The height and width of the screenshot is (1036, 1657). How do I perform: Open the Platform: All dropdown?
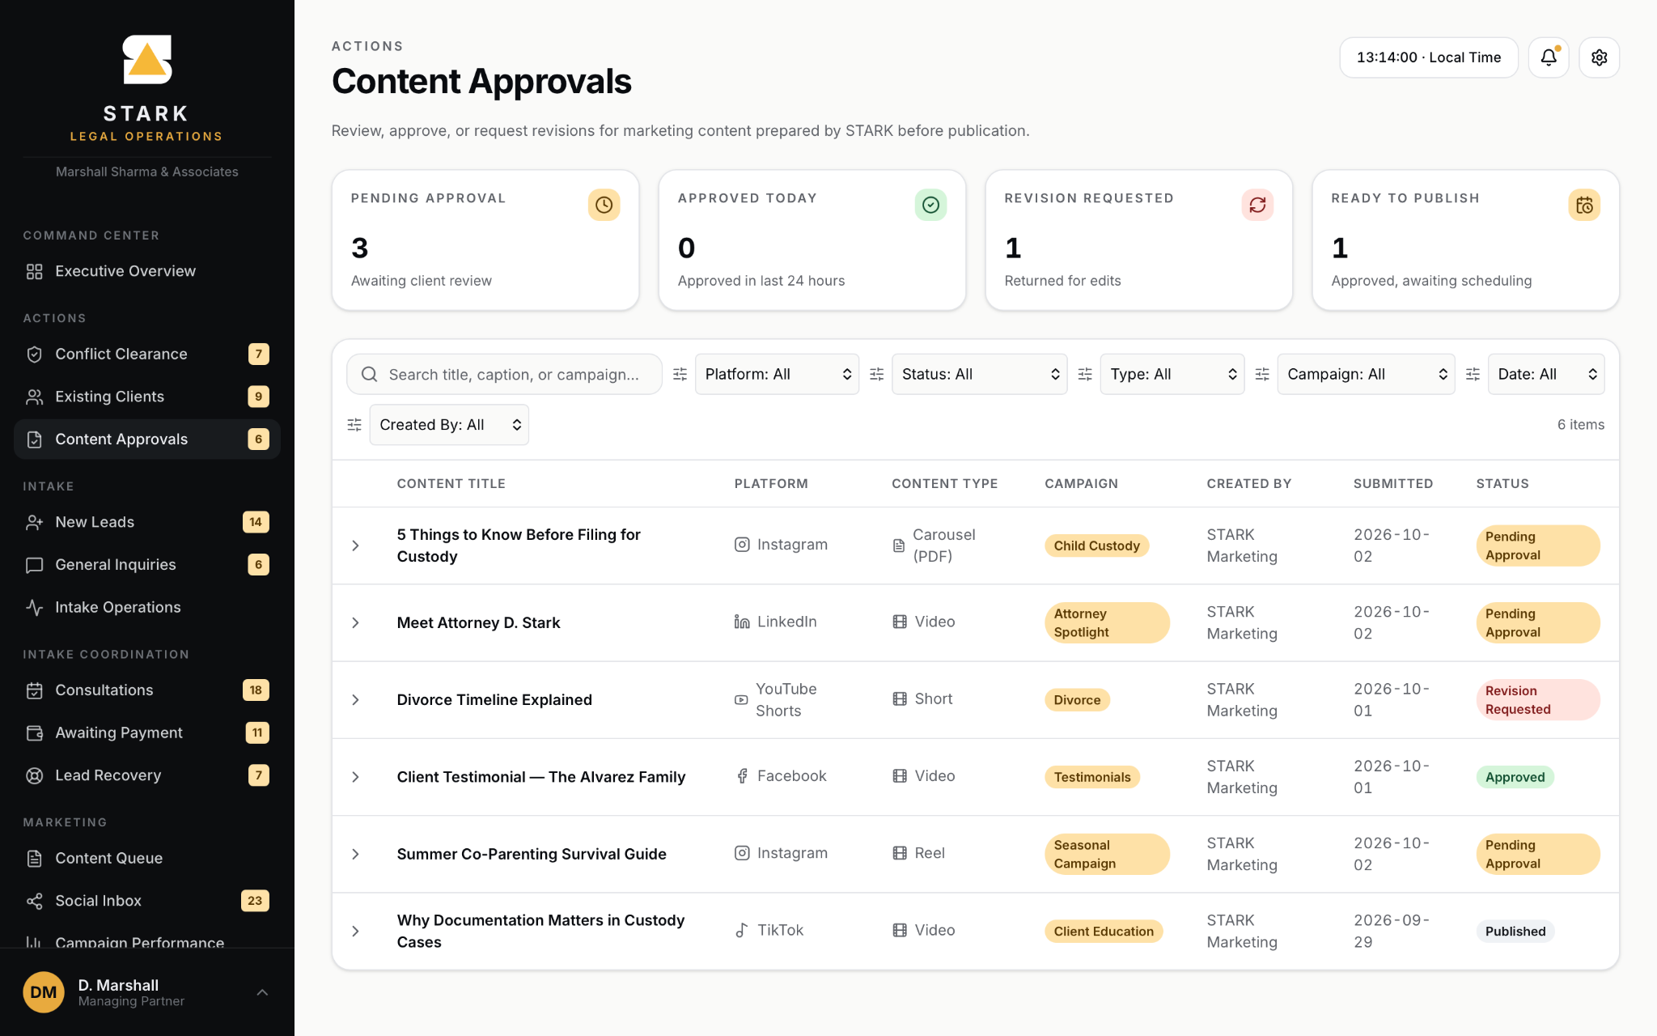click(777, 374)
